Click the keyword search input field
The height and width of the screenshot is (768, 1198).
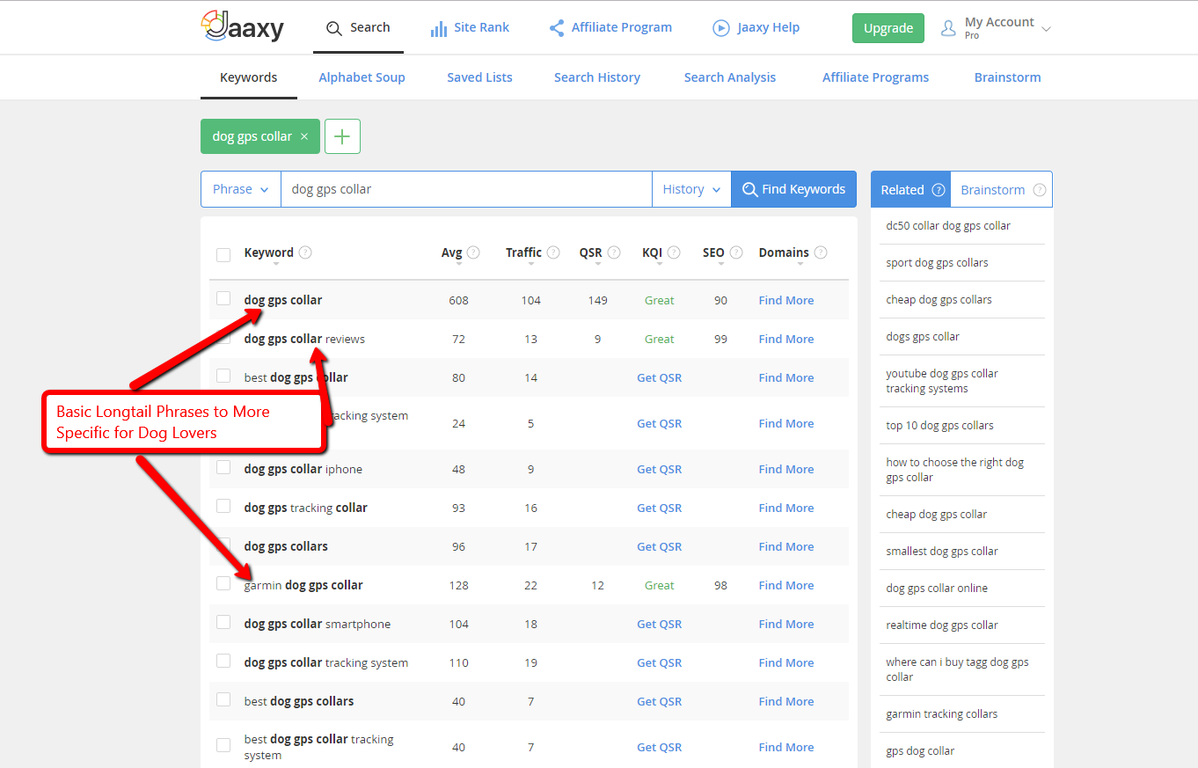(466, 189)
